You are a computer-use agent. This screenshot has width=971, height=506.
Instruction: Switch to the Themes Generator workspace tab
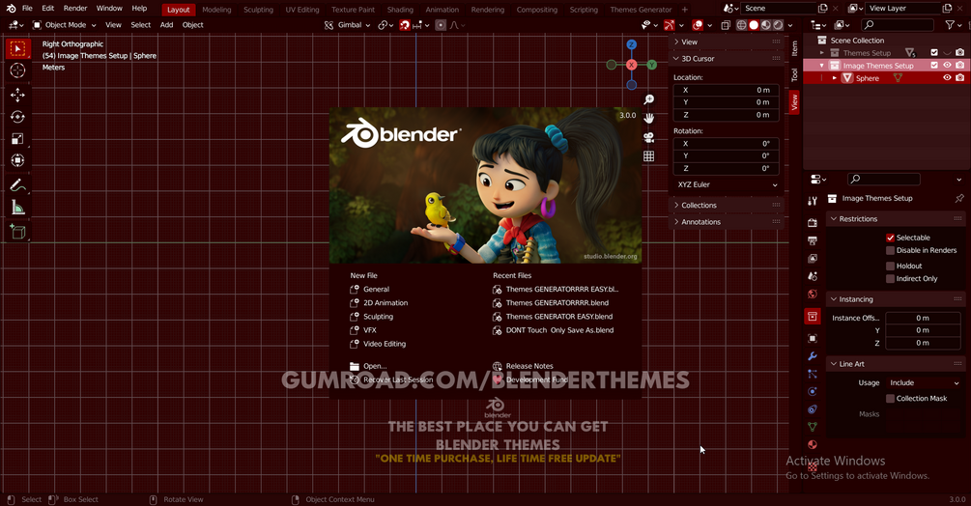[x=641, y=10]
